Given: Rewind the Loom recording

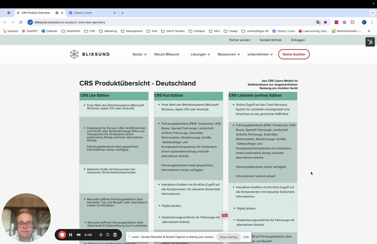Looking at the screenshot, I should pyautogui.click(x=78, y=235).
